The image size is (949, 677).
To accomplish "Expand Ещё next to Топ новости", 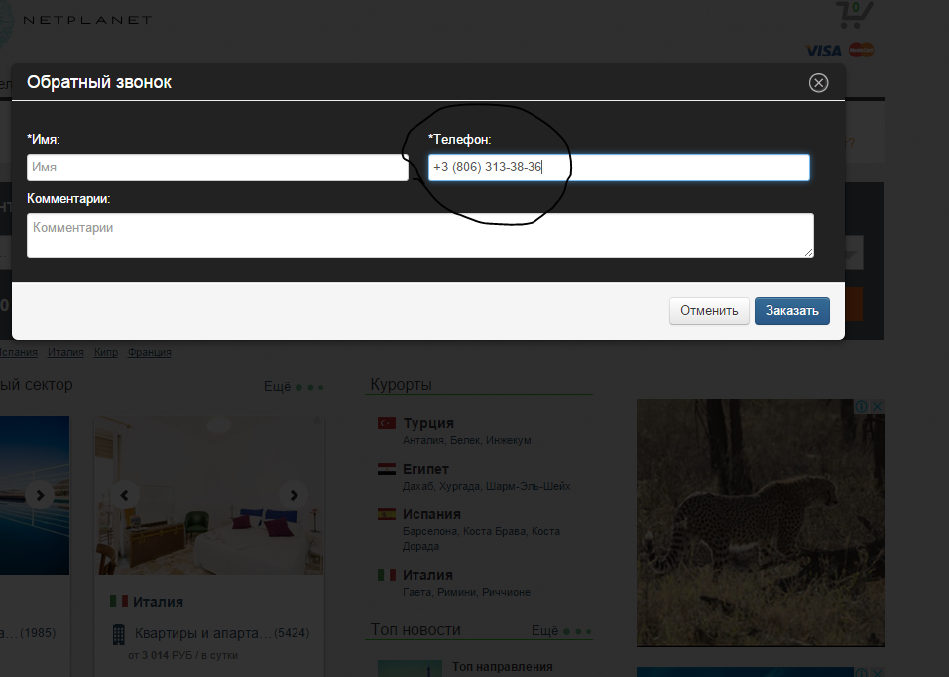I will coord(544,630).
